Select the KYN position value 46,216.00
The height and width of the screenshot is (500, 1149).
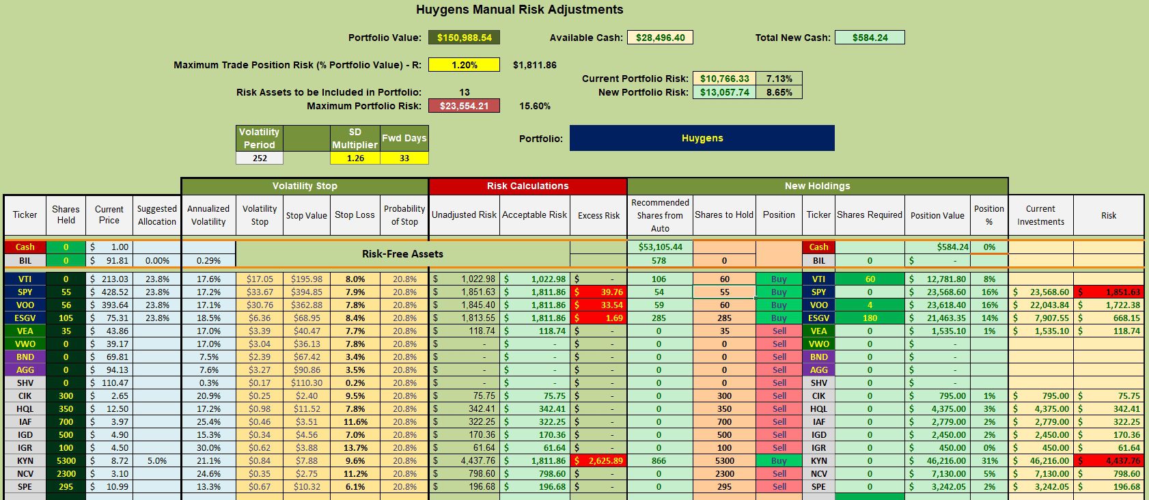coord(937,460)
